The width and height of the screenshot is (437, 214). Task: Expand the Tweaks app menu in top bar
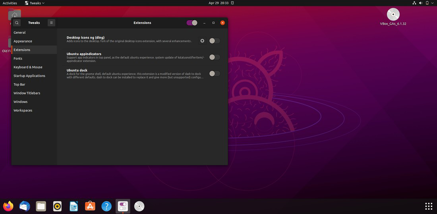[x=35, y=3]
